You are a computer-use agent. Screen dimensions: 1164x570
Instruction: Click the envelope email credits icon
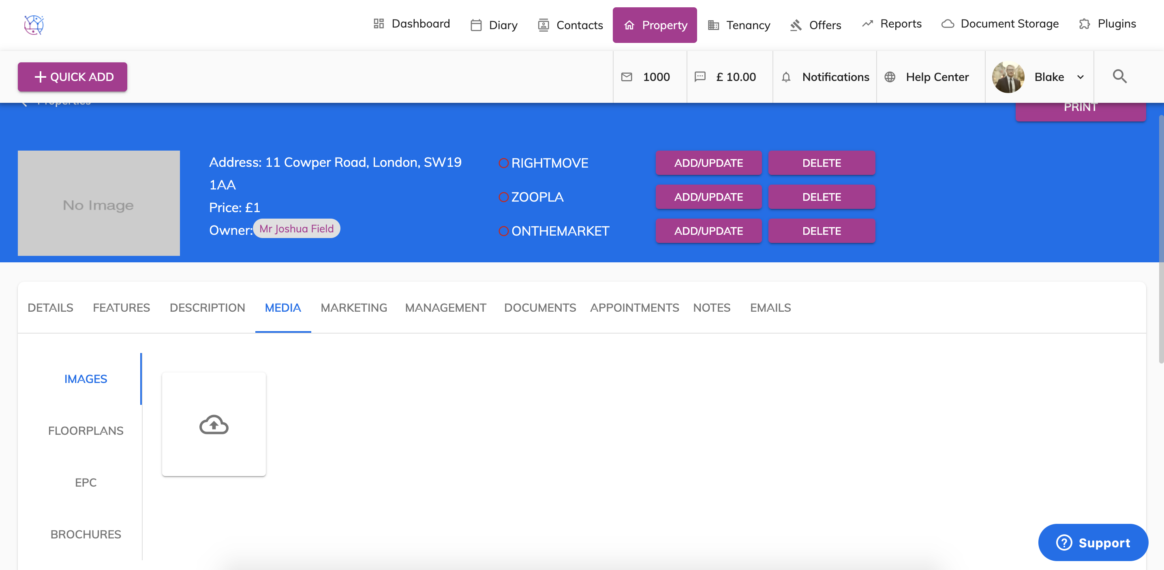coord(626,77)
